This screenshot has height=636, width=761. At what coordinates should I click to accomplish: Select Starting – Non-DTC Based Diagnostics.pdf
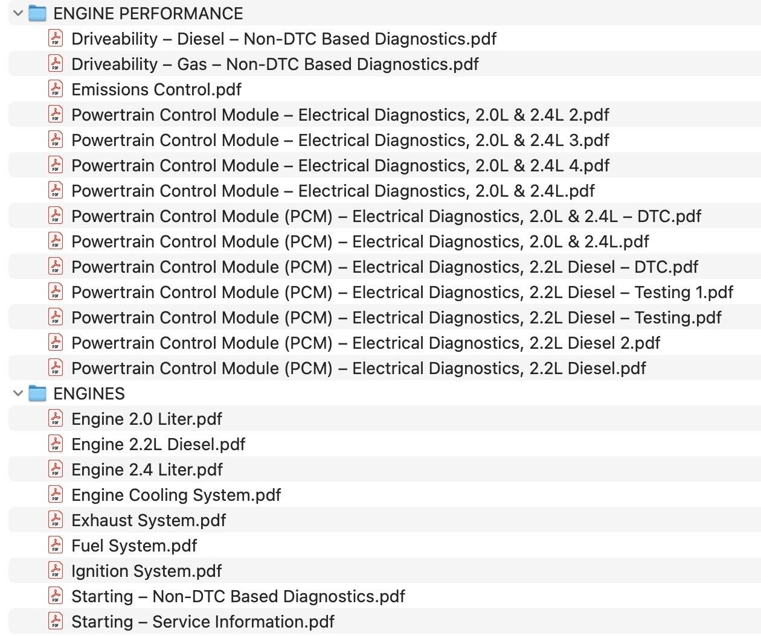point(238,596)
